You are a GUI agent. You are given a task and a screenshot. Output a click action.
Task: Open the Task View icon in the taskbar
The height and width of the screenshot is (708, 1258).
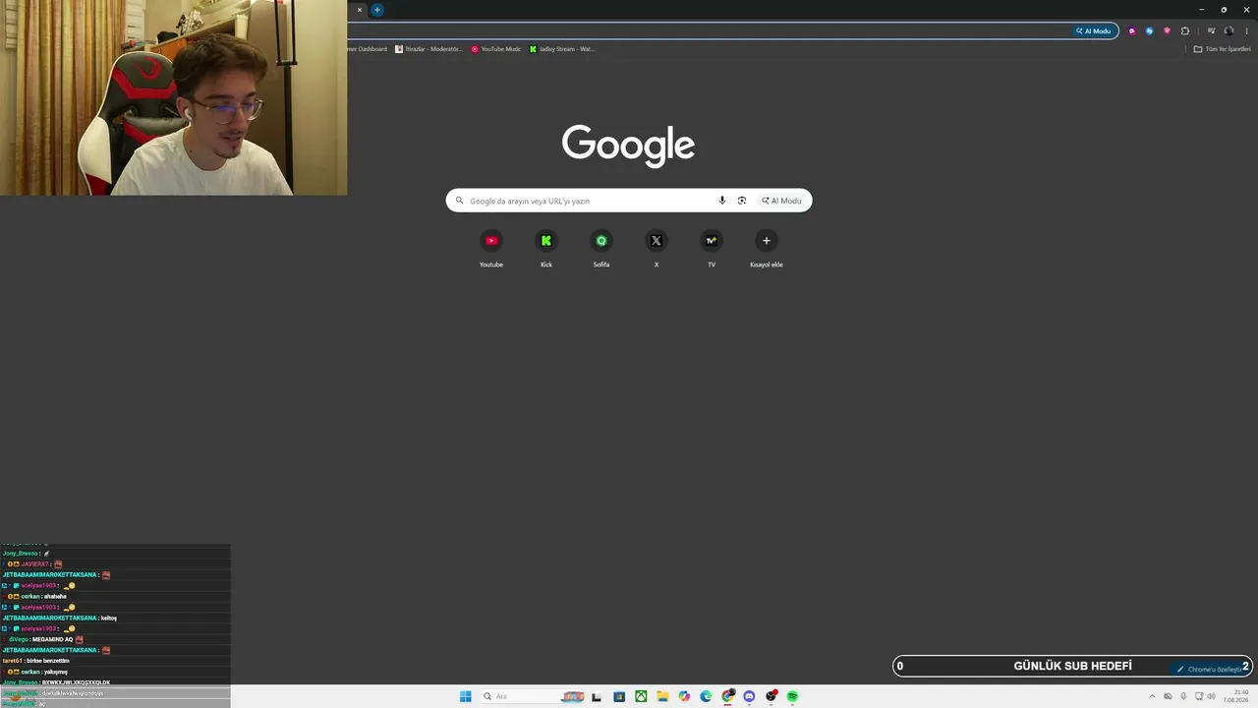coord(597,696)
